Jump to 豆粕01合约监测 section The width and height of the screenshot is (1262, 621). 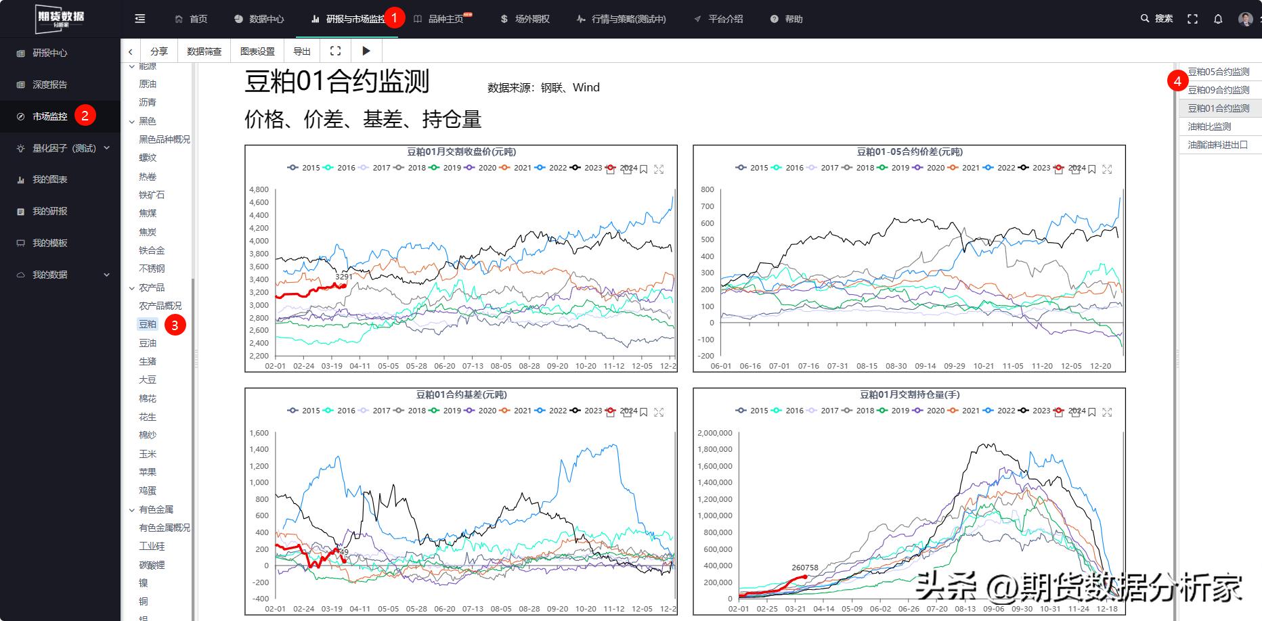click(1219, 108)
